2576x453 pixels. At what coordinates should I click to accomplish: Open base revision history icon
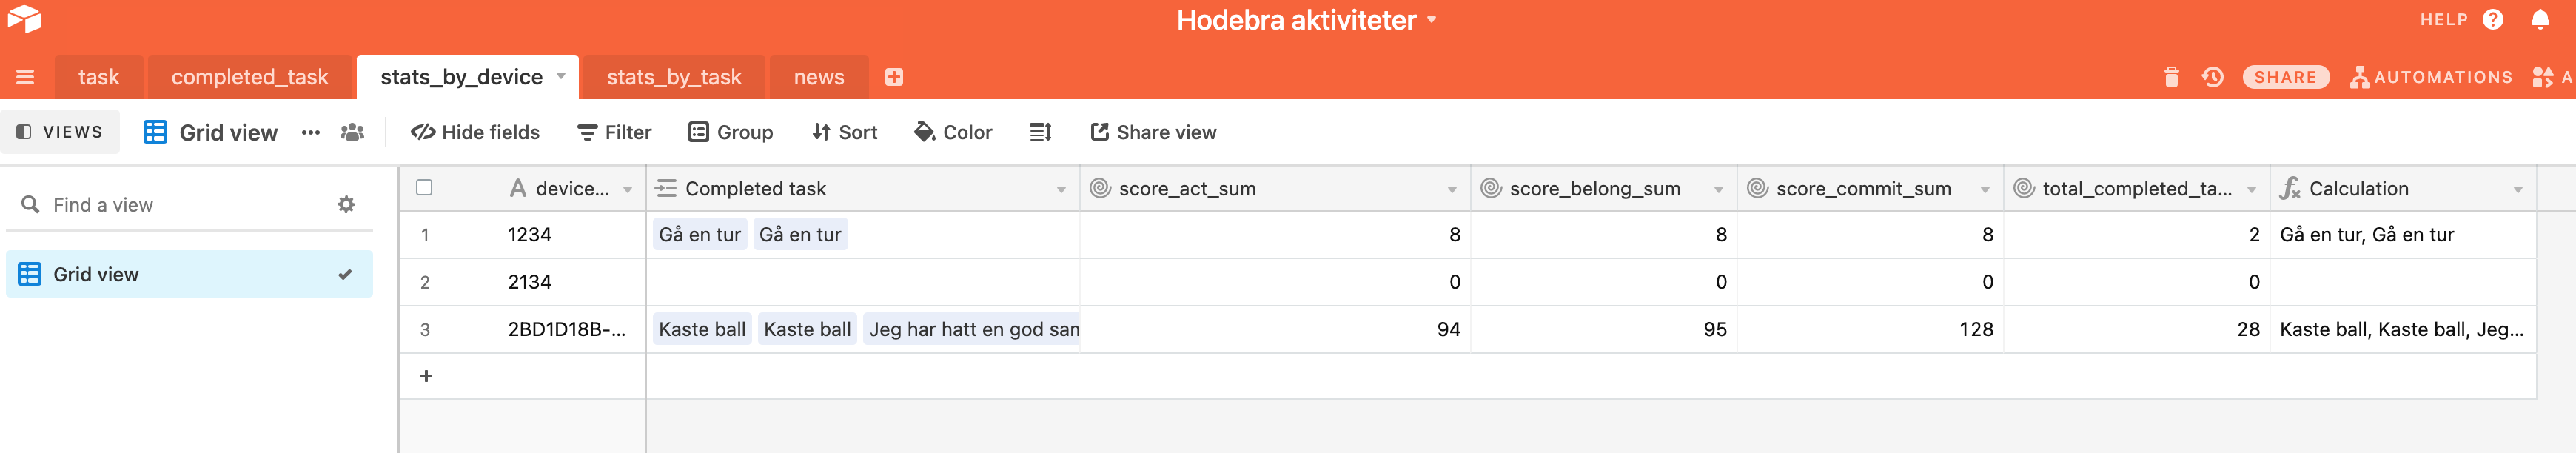tap(2212, 77)
